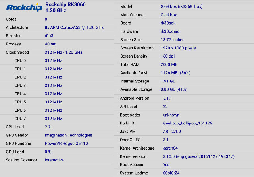Select the CPU 2 frequency row
Image resolution: width=254 pixels, height=177 pixels.
(57, 77)
